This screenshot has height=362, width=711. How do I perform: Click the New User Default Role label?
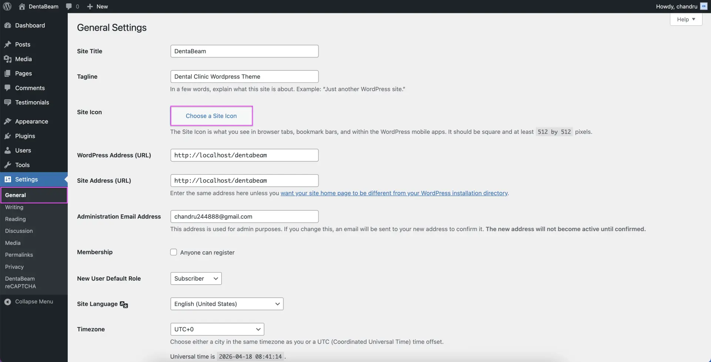coord(109,278)
